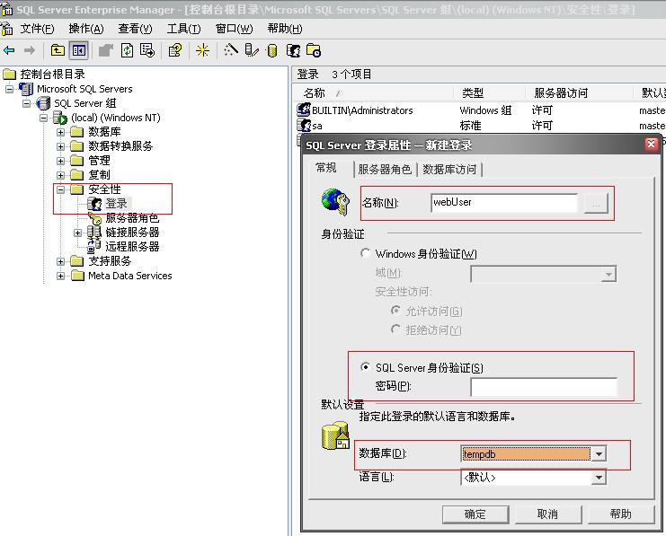Collapse the (local) (Windows NT) node
This screenshot has height=536, width=666.
(x=43, y=118)
